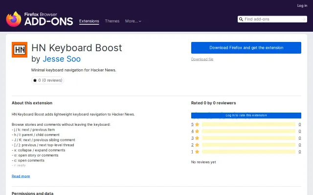Open the Extensions tab
313x195 pixels.
(x=89, y=21)
